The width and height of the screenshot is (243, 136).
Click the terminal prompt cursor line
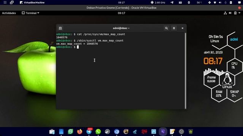(x=68, y=47)
